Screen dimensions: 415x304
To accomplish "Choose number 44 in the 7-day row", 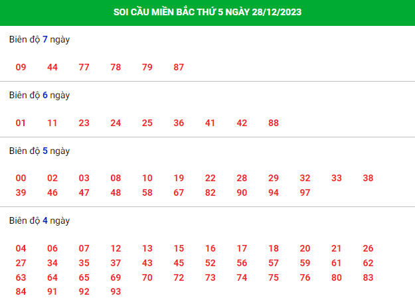I will click(52, 67).
